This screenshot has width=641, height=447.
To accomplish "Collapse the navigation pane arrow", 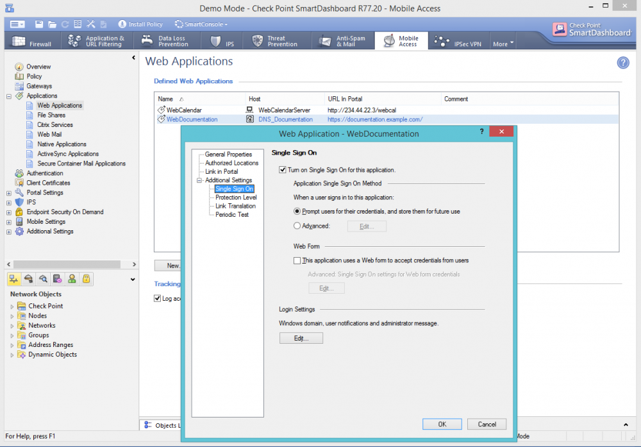I will tap(133, 58).
